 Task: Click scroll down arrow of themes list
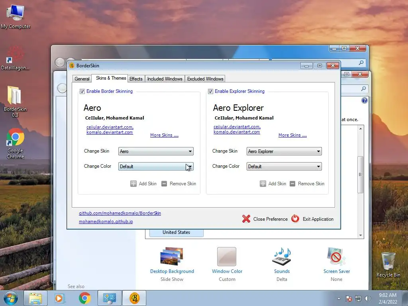tap(360, 235)
